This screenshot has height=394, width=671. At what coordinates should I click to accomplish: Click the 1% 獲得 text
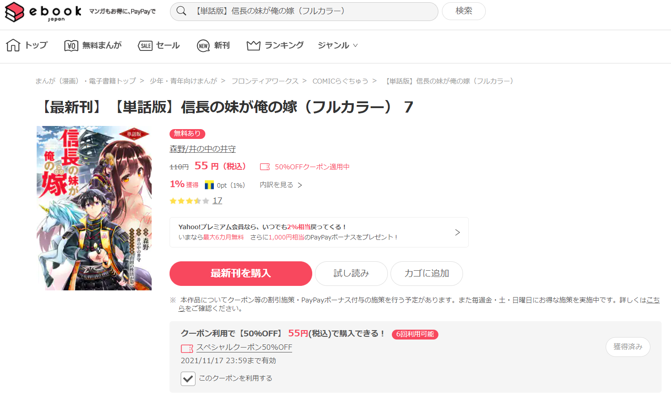click(x=184, y=184)
